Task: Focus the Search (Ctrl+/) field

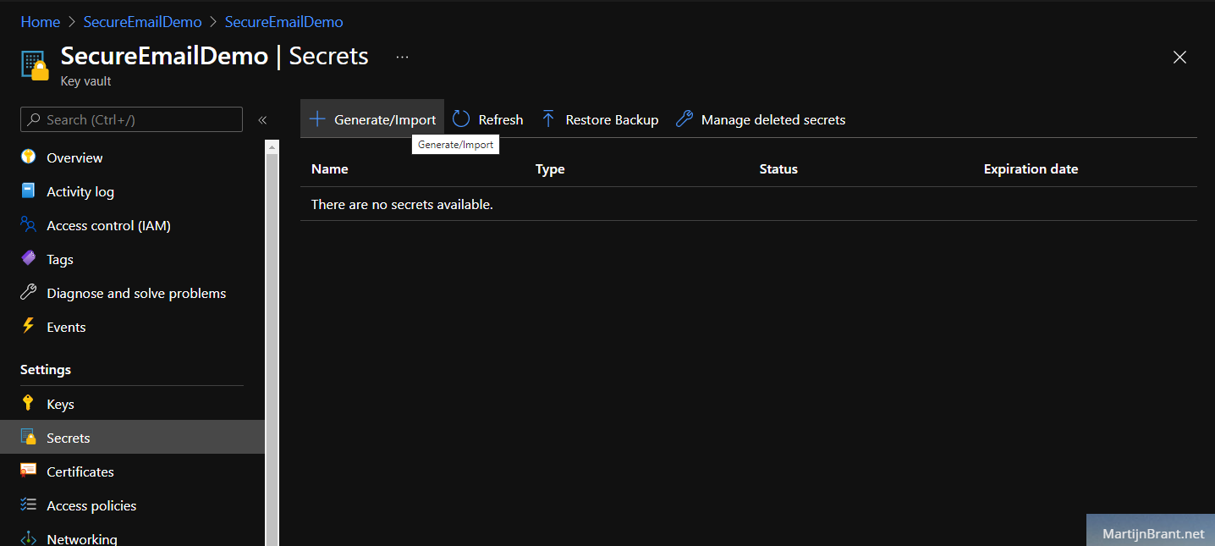Action: (131, 119)
